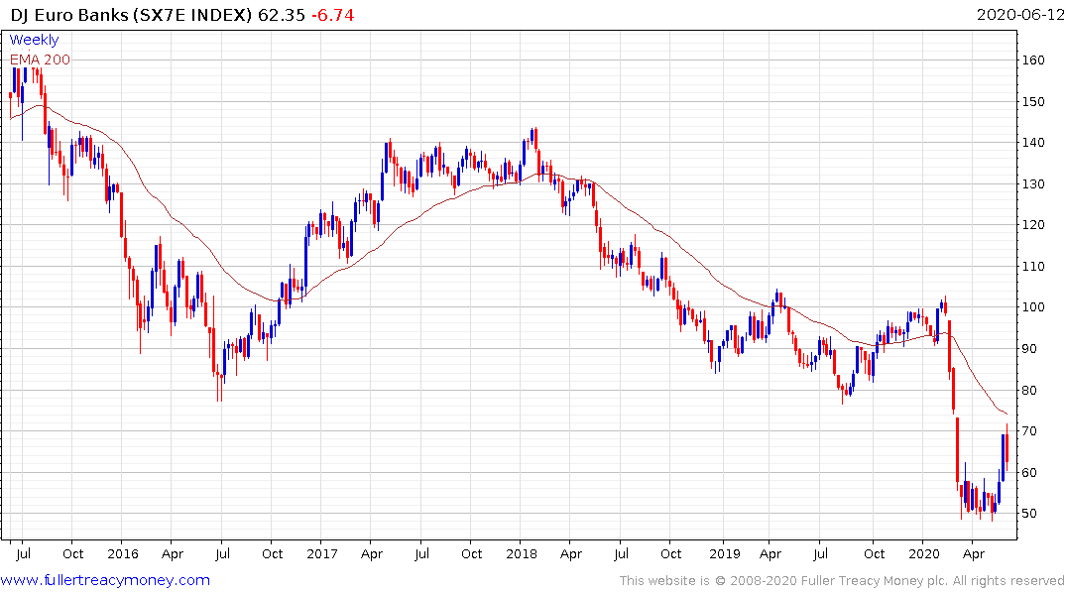Click the 140 price axis label

pyautogui.click(x=1033, y=143)
